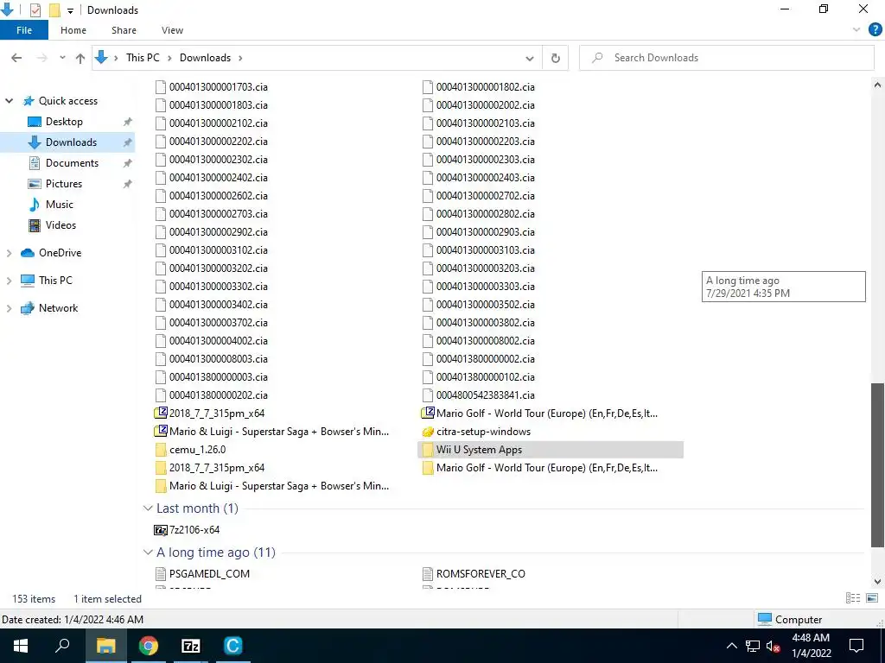
Task: Click the New folder quick access icon
Action: coord(54,9)
